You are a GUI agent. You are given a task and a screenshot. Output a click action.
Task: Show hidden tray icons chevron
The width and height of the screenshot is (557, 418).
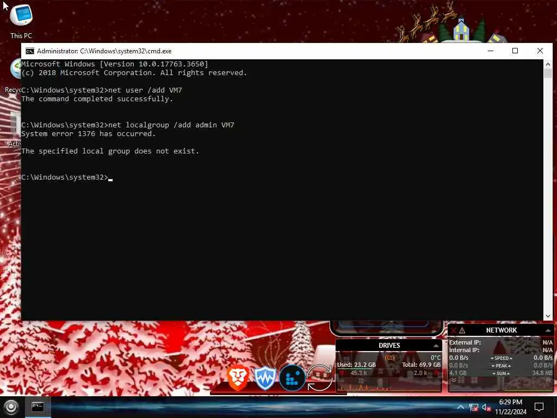tap(460, 407)
